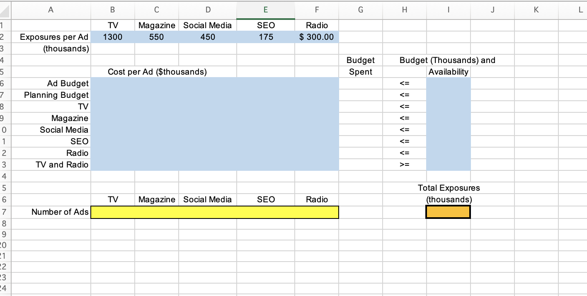Viewport: 587px width, 296px height.
Task: Select the orange Total Exposures result cell
Action: (448, 212)
